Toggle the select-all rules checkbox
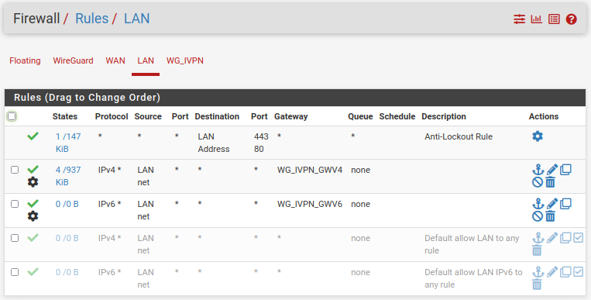The height and width of the screenshot is (300, 591). 12,116
